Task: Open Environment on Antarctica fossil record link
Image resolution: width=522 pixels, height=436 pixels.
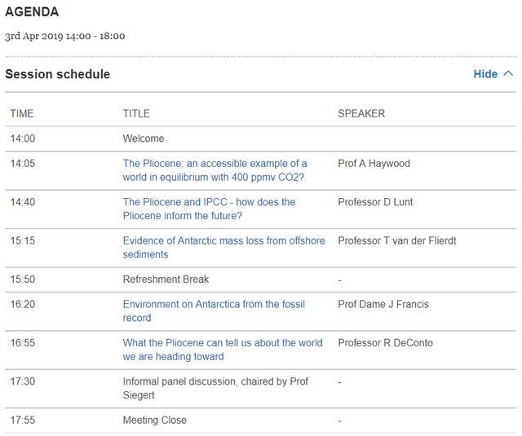Action: pos(214,310)
